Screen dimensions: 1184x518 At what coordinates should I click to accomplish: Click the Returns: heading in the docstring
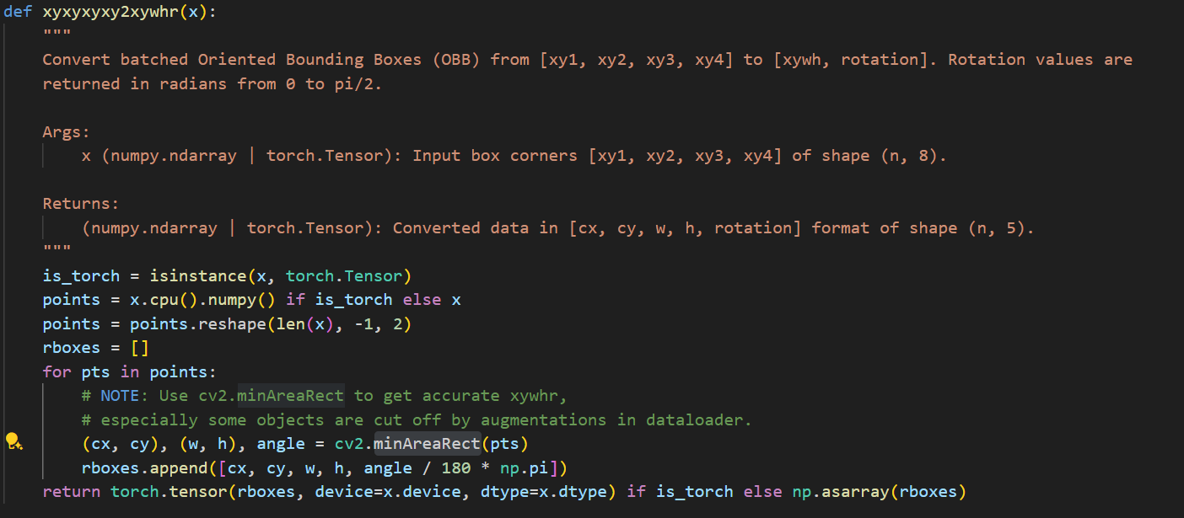tap(81, 203)
